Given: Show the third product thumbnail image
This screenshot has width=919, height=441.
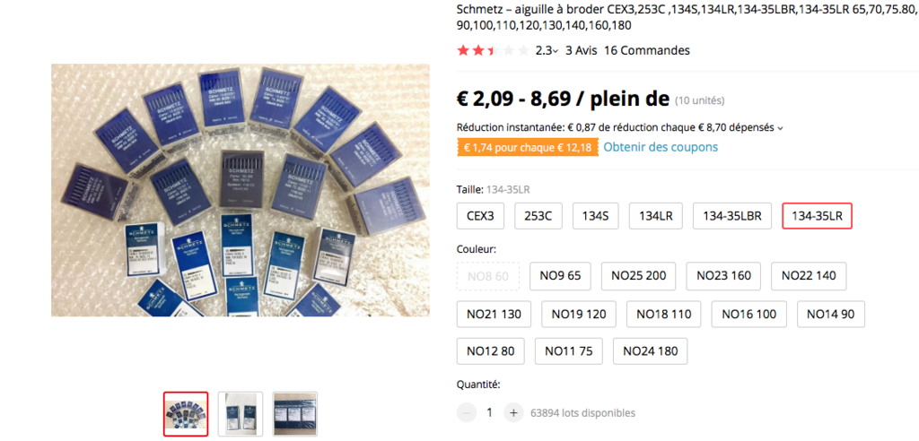Looking at the screenshot, I should pyautogui.click(x=294, y=414).
